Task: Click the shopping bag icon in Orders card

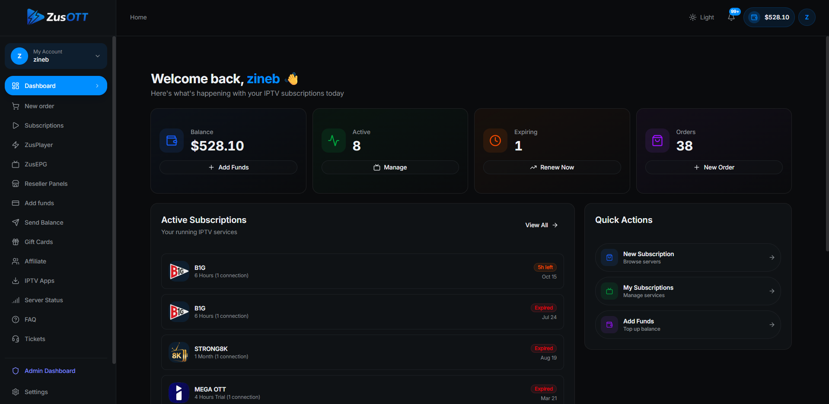Action: pos(657,141)
